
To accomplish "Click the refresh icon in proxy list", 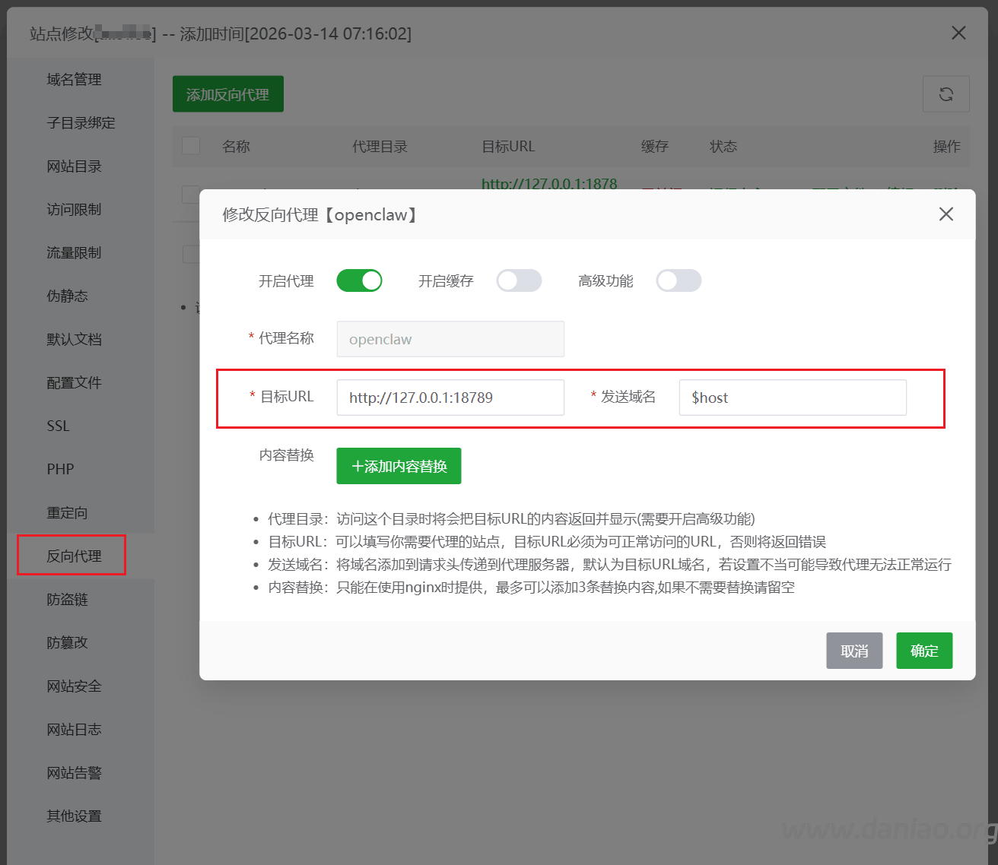I will [946, 94].
